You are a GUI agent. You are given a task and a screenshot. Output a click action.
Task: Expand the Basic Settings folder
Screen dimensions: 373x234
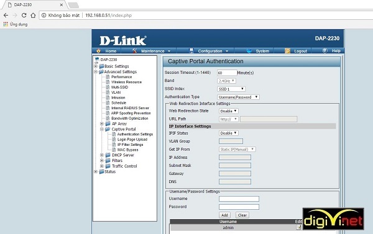click(x=96, y=66)
